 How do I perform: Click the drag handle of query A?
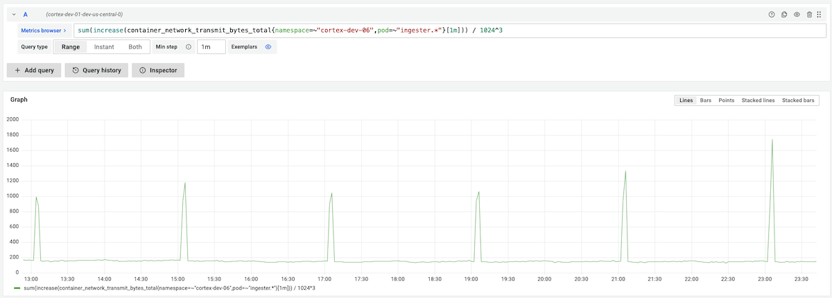coord(820,14)
